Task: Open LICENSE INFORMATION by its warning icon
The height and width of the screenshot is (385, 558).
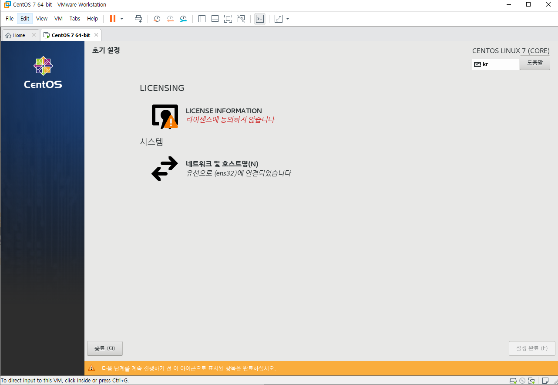Action: pos(165,116)
